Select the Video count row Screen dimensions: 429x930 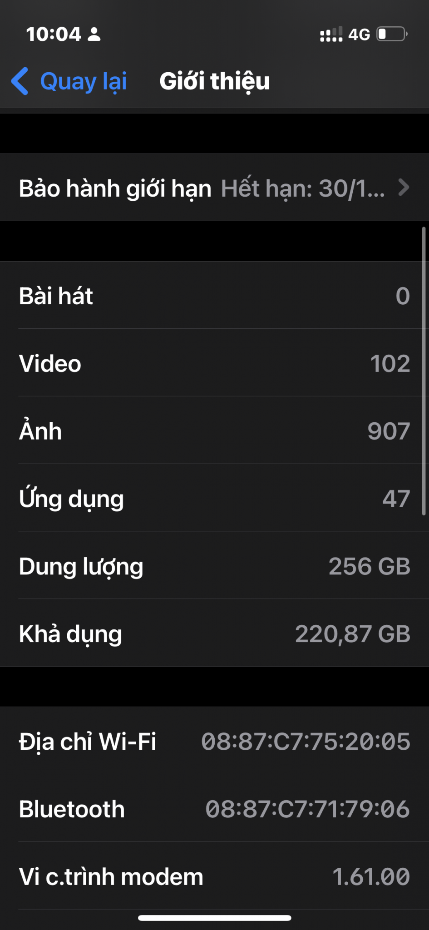click(x=214, y=363)
